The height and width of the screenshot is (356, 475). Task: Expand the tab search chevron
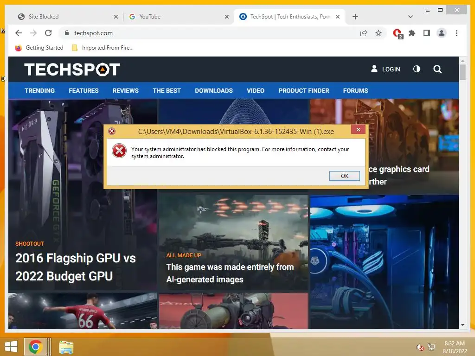(x=411, y=17)
